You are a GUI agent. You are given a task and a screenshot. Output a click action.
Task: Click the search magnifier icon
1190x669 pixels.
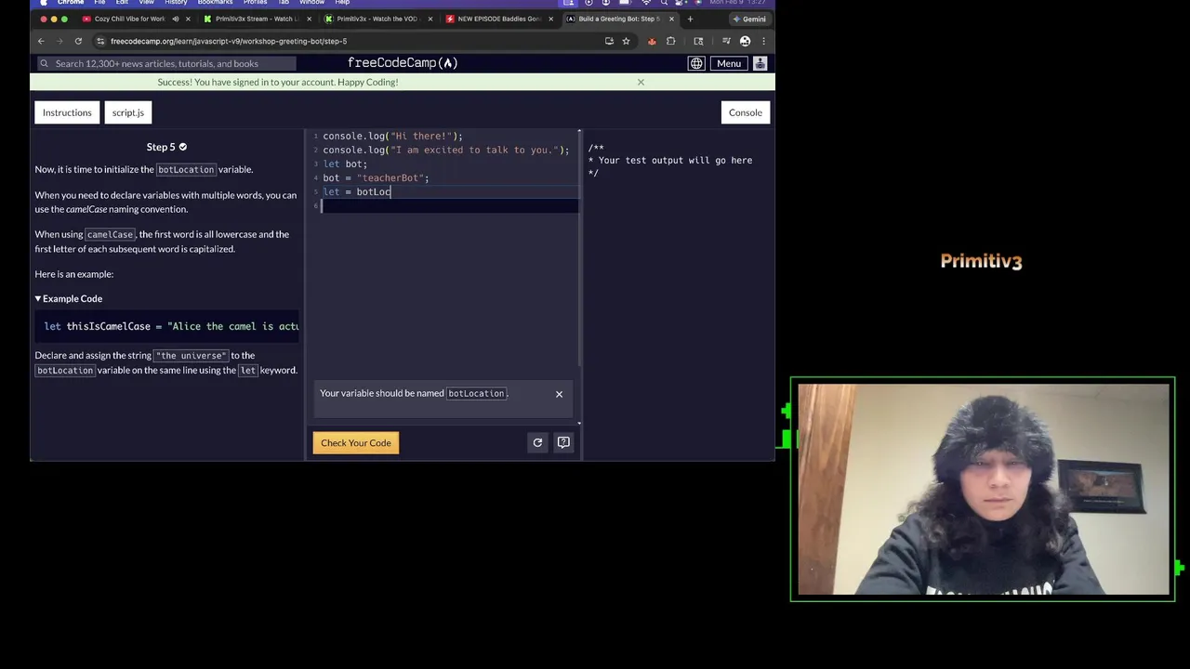(44, 63)
